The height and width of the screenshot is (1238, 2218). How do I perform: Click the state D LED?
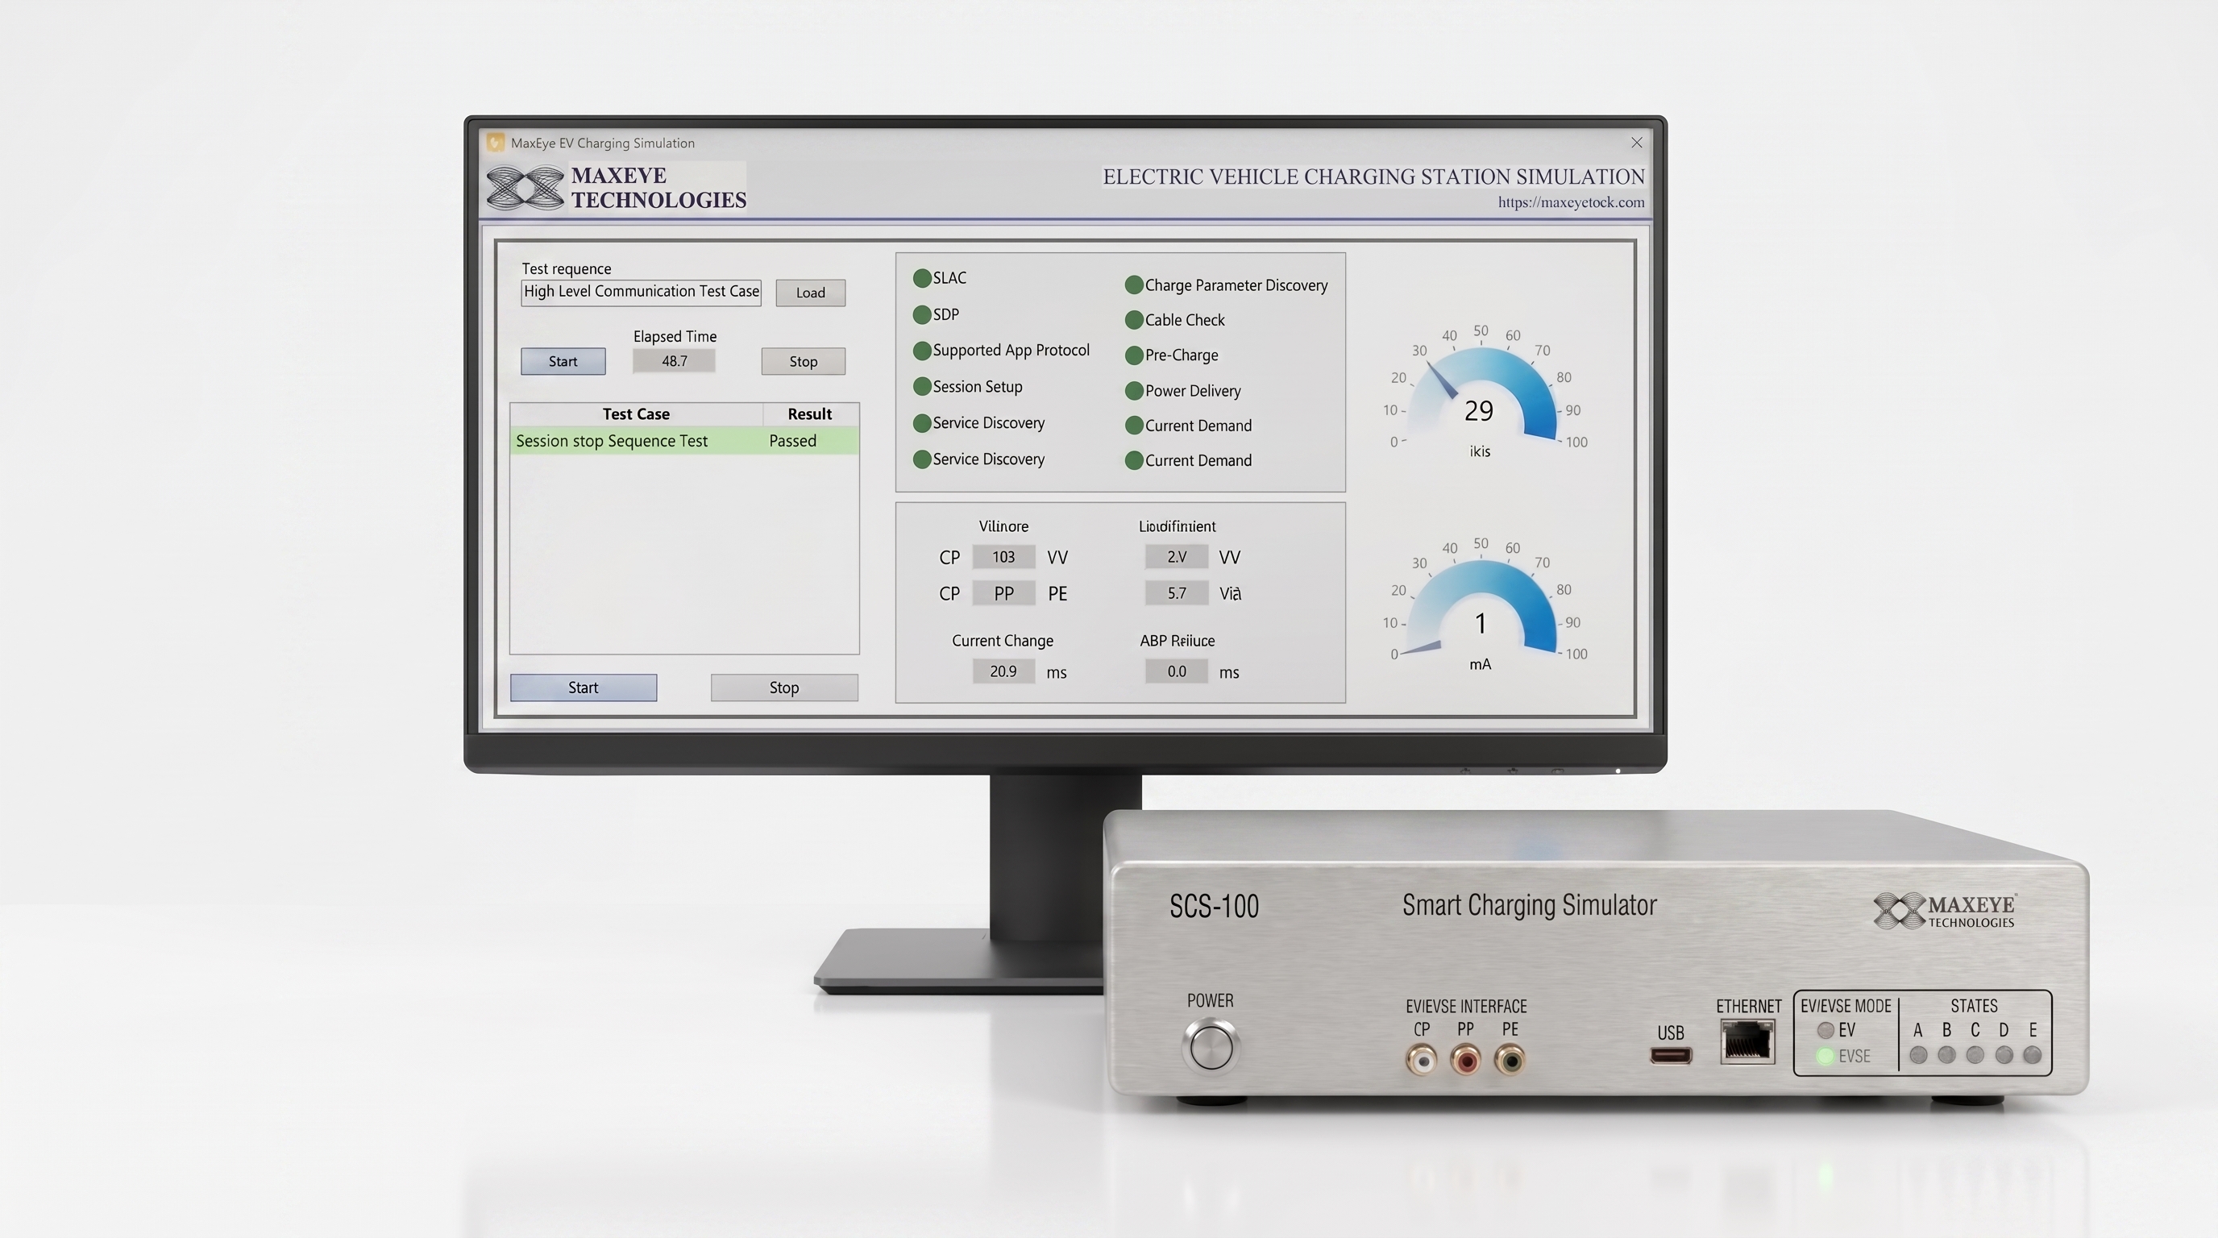[2004, 1056]
